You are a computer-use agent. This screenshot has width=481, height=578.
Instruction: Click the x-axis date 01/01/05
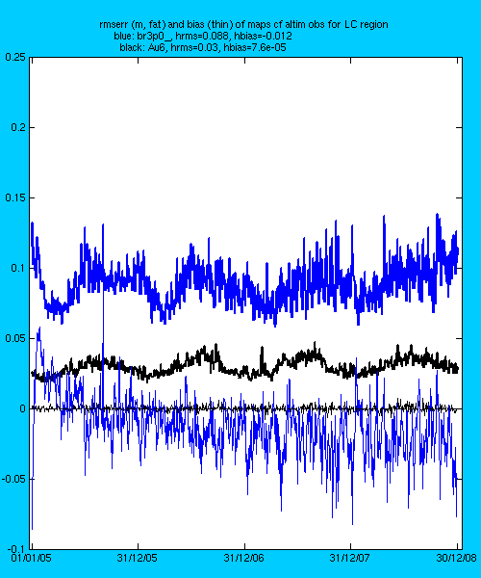coord(32,558)
